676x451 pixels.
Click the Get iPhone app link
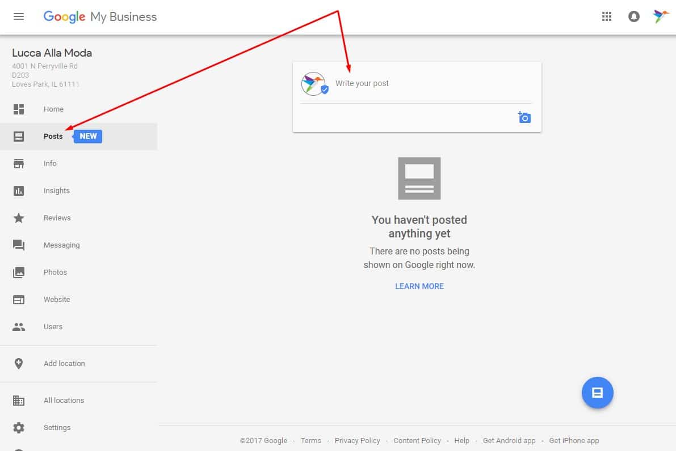point(574,441)
